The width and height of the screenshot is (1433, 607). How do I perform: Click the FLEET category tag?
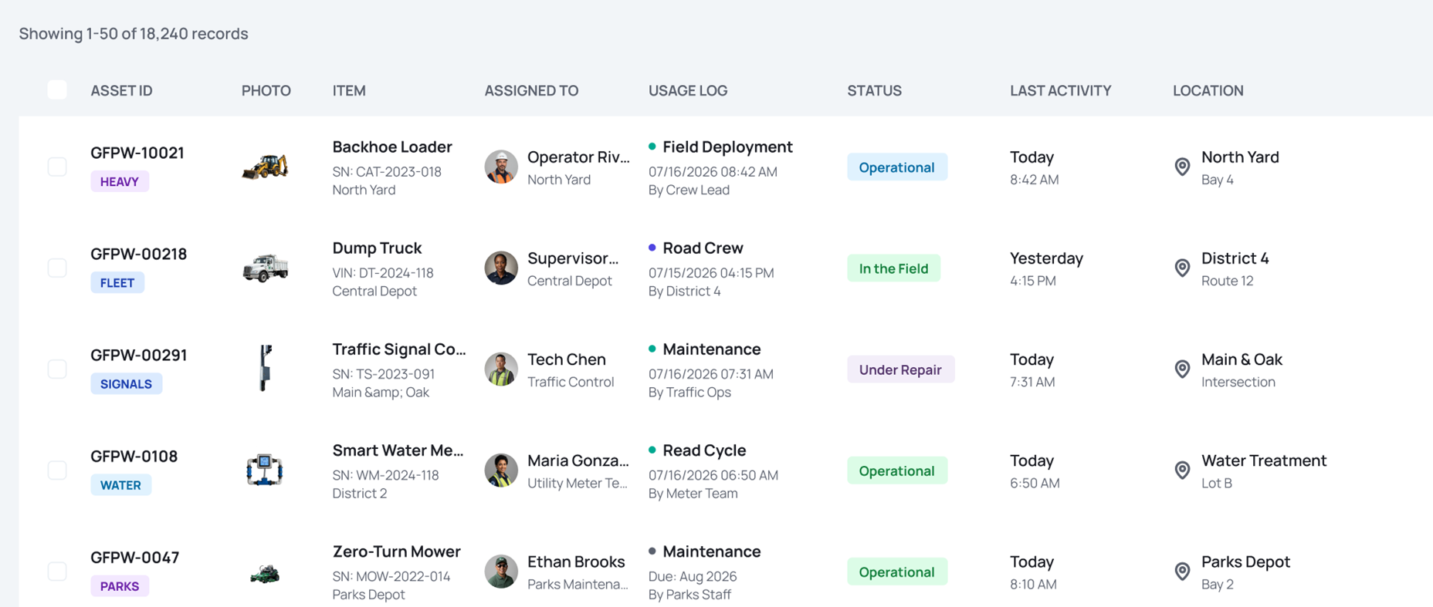pos(117,282)
